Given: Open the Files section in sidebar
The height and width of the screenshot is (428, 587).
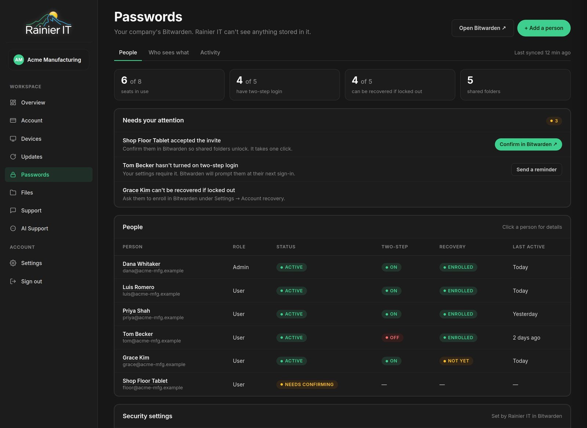Looking at the screenshot, I should [x=49, y=193].
